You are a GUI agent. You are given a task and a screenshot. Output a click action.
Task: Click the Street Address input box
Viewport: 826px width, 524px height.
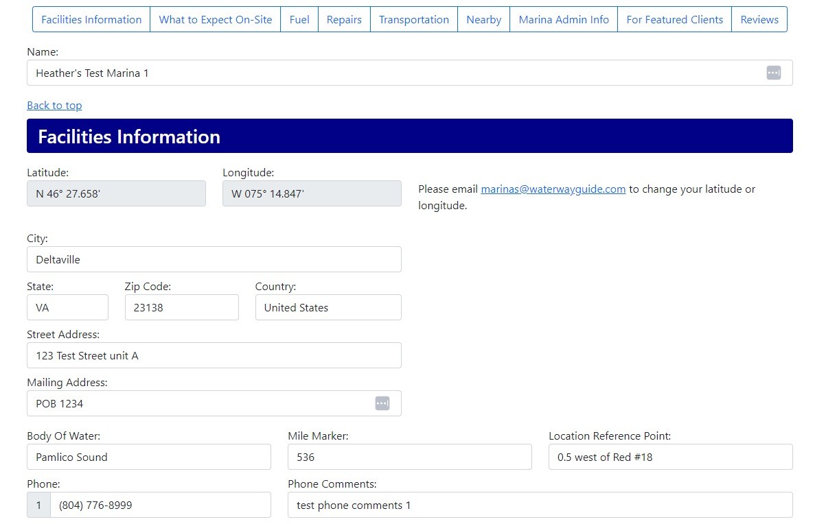click(x=214, y=355)
